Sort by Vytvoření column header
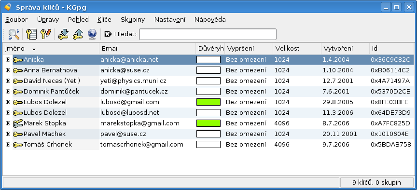This screenshot has width=417, height=190. (345, 49)
